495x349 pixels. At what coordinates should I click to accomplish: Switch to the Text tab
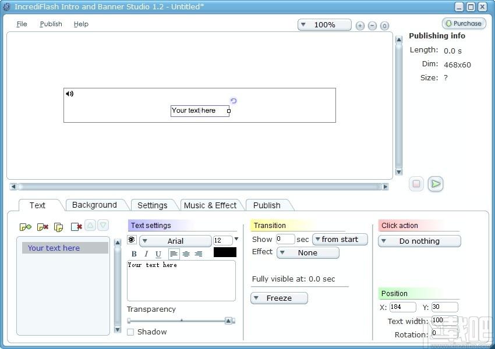tap(38, 205)
